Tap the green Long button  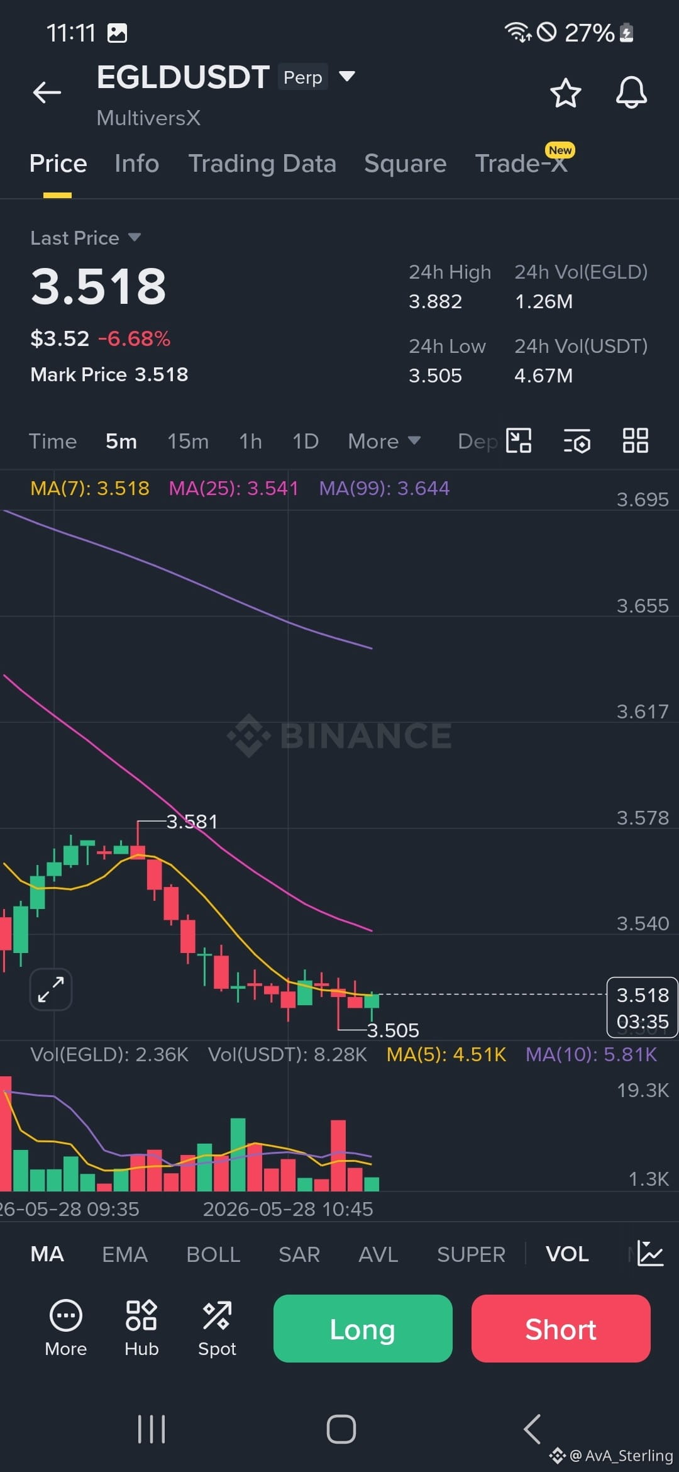(x=363, y=1329)
